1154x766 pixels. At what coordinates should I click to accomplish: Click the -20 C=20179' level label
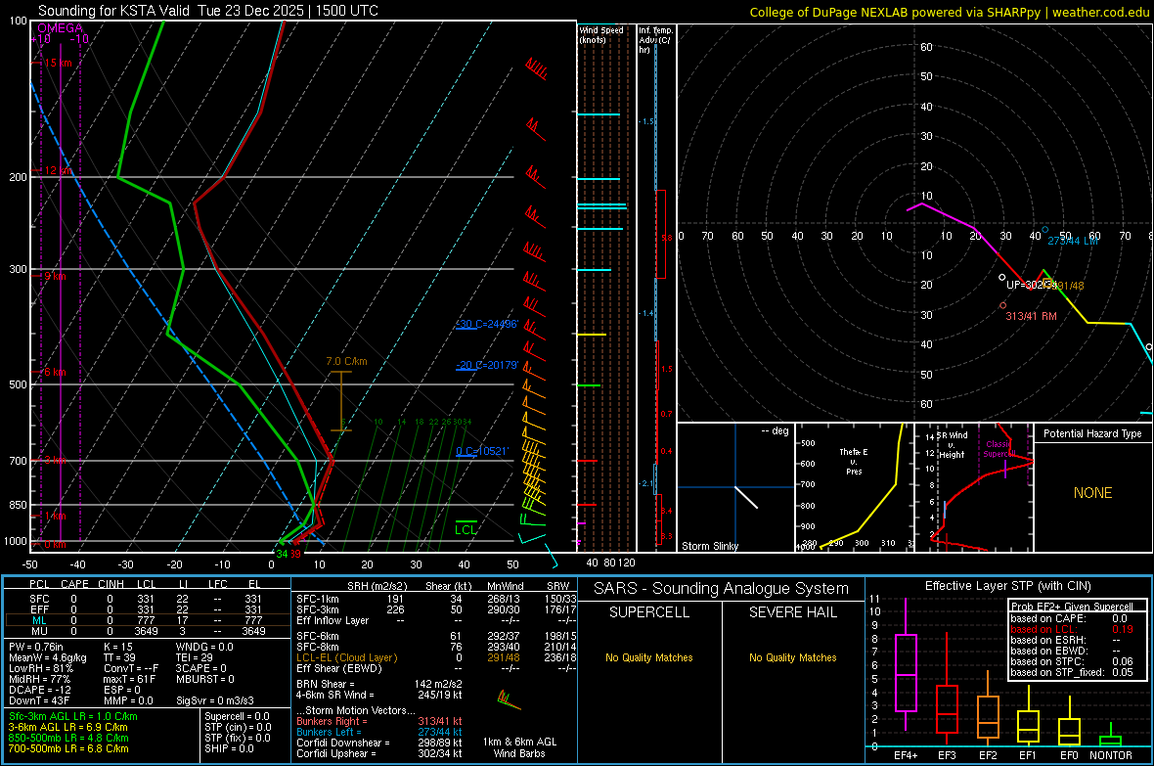487,365
